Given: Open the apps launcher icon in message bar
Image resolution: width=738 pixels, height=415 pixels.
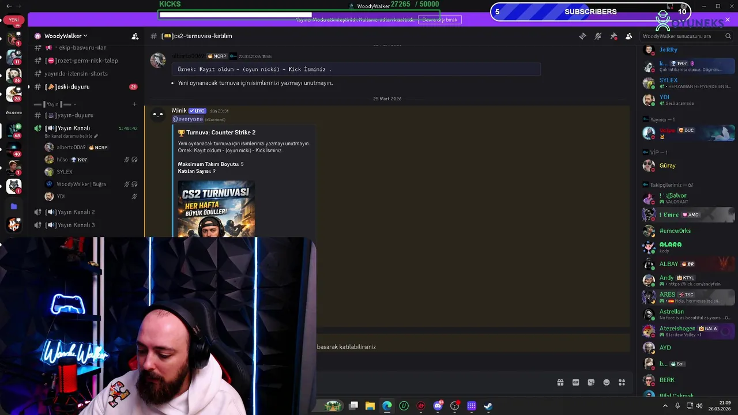Looking at the screenshot, I should [622, 382].
